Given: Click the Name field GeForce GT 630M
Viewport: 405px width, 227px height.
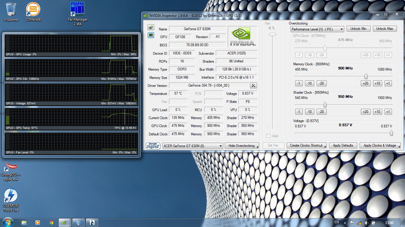Looking at the screenshot, I should [x=197, y=29].
